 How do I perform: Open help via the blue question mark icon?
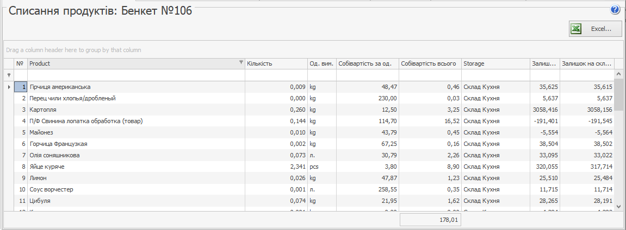pyautogui.click(x=615, y=10)
